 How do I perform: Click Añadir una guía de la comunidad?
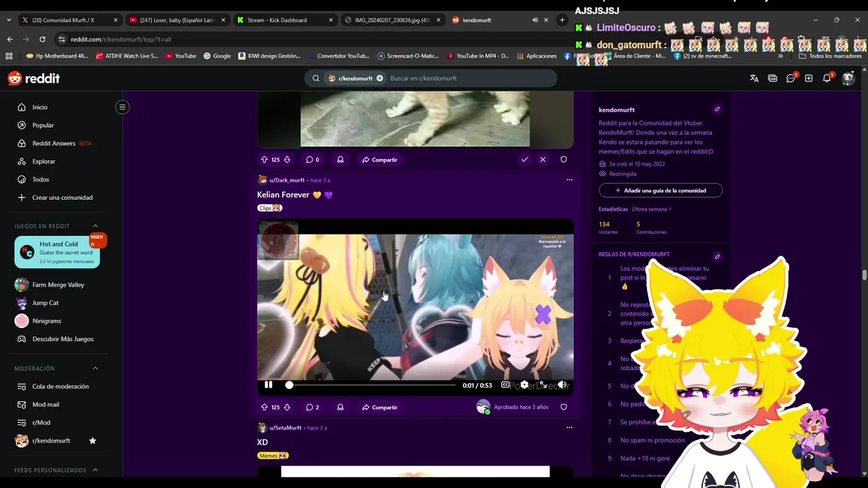coord(660,190)
